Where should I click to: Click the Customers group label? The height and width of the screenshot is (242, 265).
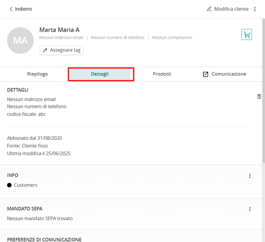point(26,185)
